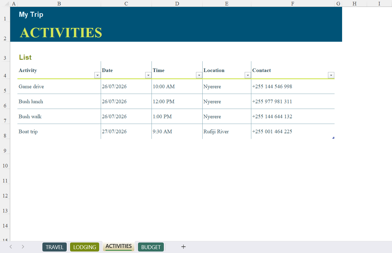Click the '1:00 PM' time cell

point(177,116)
